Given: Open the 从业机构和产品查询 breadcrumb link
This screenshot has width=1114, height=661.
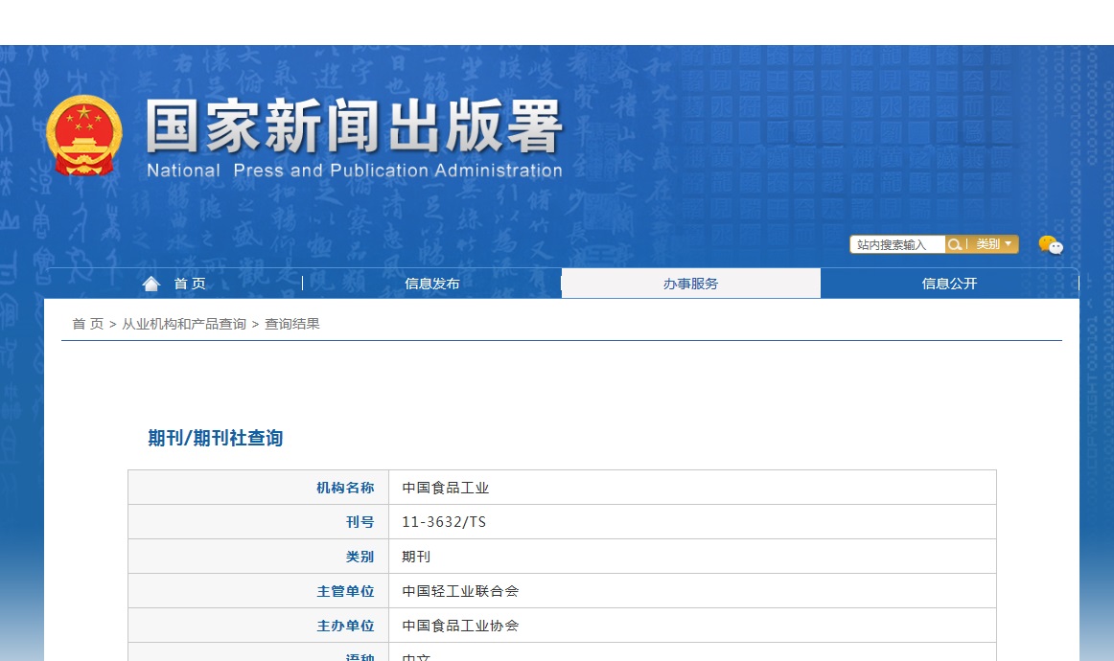Looking at the screenshot, I should coord(184,324).
